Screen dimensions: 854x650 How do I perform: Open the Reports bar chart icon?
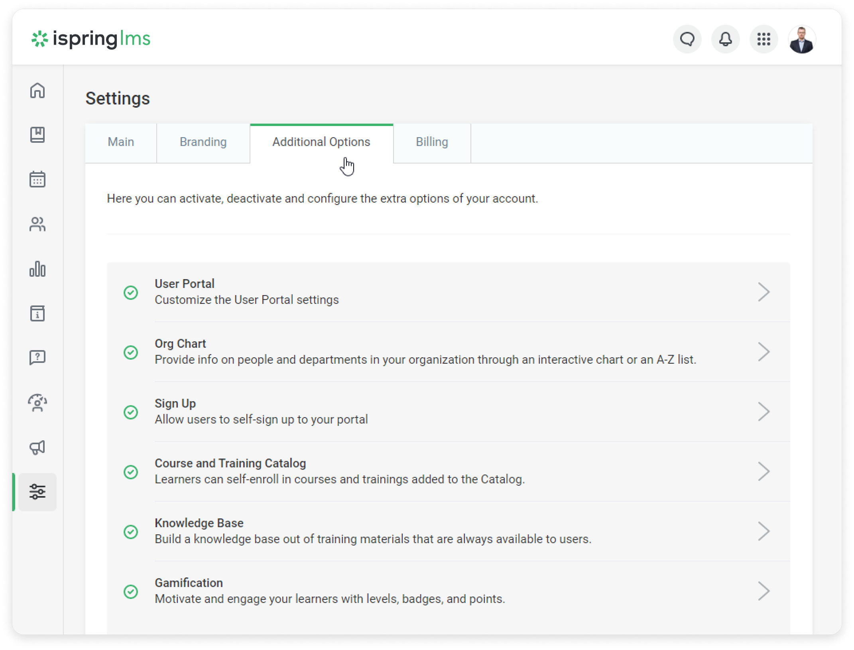coord(37,269)
